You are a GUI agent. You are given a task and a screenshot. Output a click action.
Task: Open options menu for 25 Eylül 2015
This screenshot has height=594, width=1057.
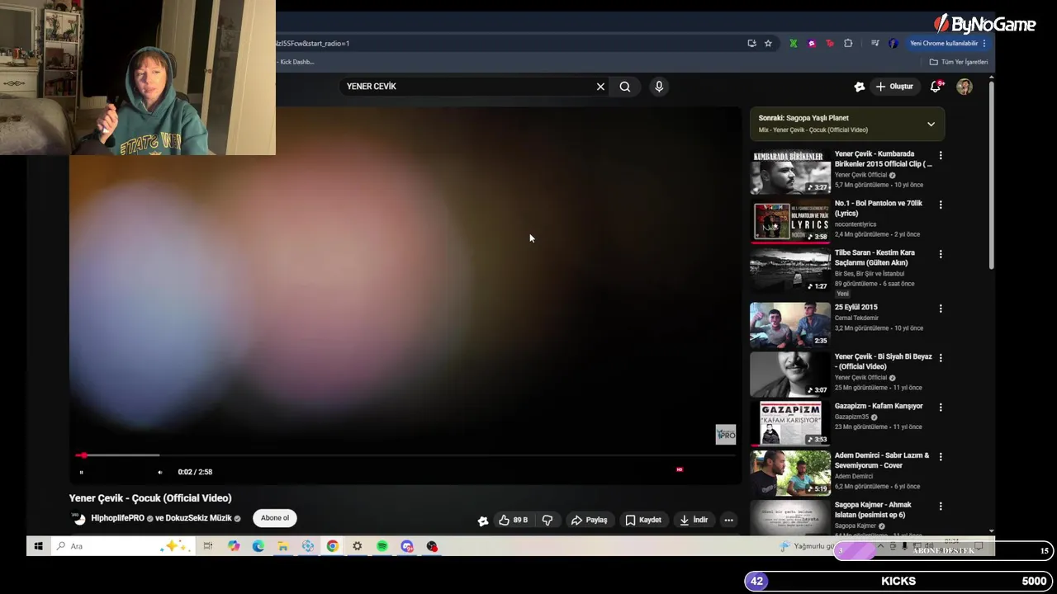click(x=941, y=309)
